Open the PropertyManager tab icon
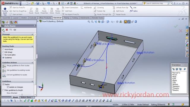The height and width of the screenshot is (107, 190). tap(7, 22)
